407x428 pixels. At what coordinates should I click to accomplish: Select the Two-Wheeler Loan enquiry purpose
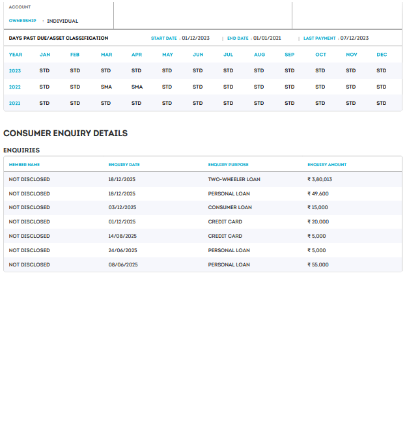click(x=234, y=179)
